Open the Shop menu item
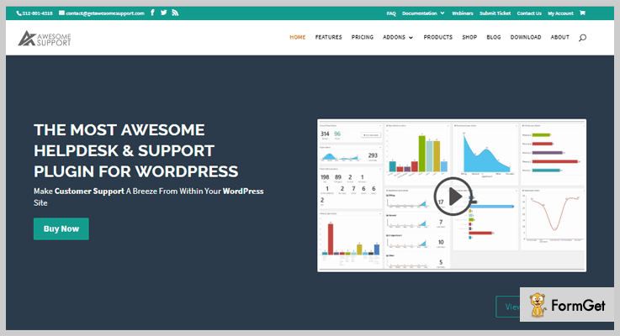The height and width of the screenshot is (336, 620). (x=469, y=37)
